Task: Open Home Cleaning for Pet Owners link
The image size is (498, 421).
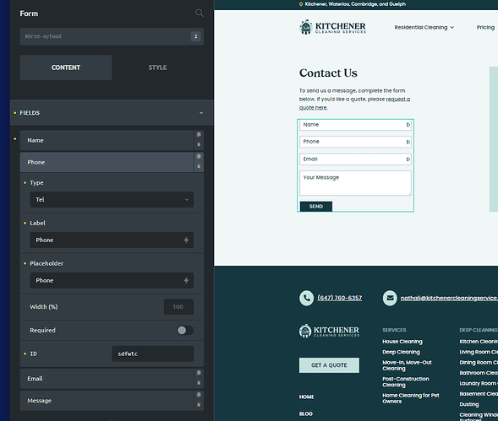Action: (x=411, y=398)
